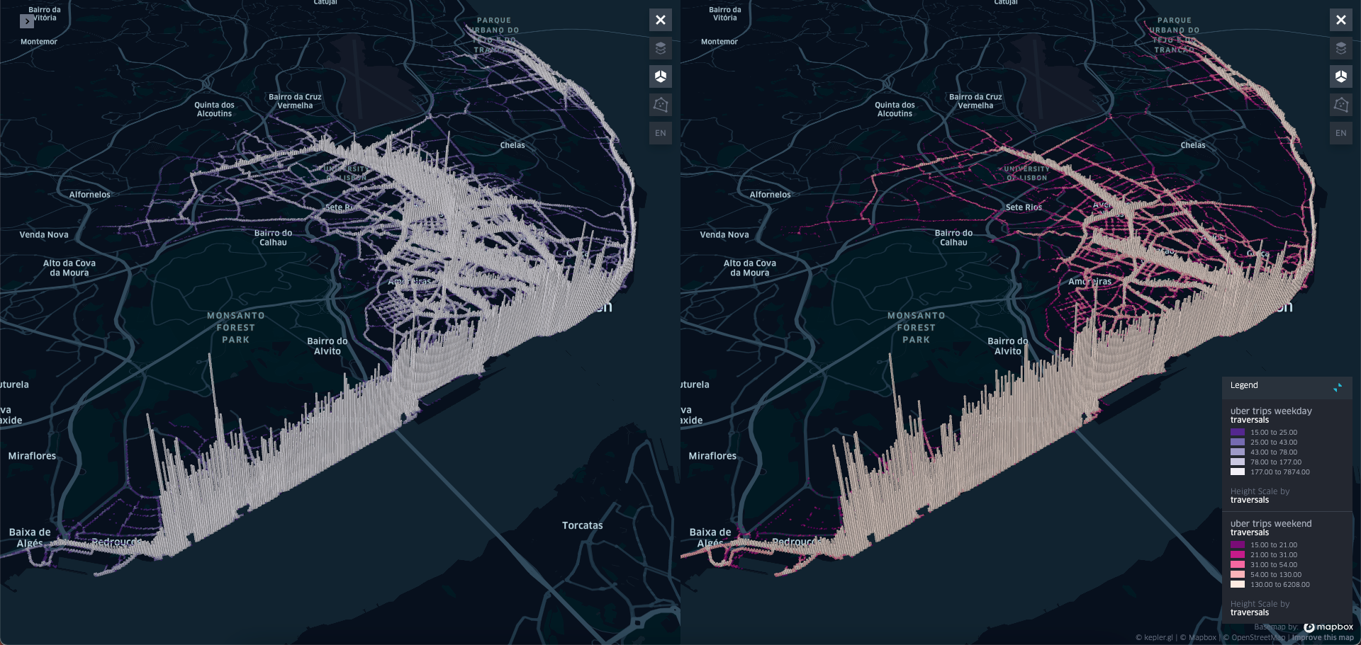Open the kepler.gl attribution link
This screenshot has height=645, width=1361.
click(x=1154, y=637)
